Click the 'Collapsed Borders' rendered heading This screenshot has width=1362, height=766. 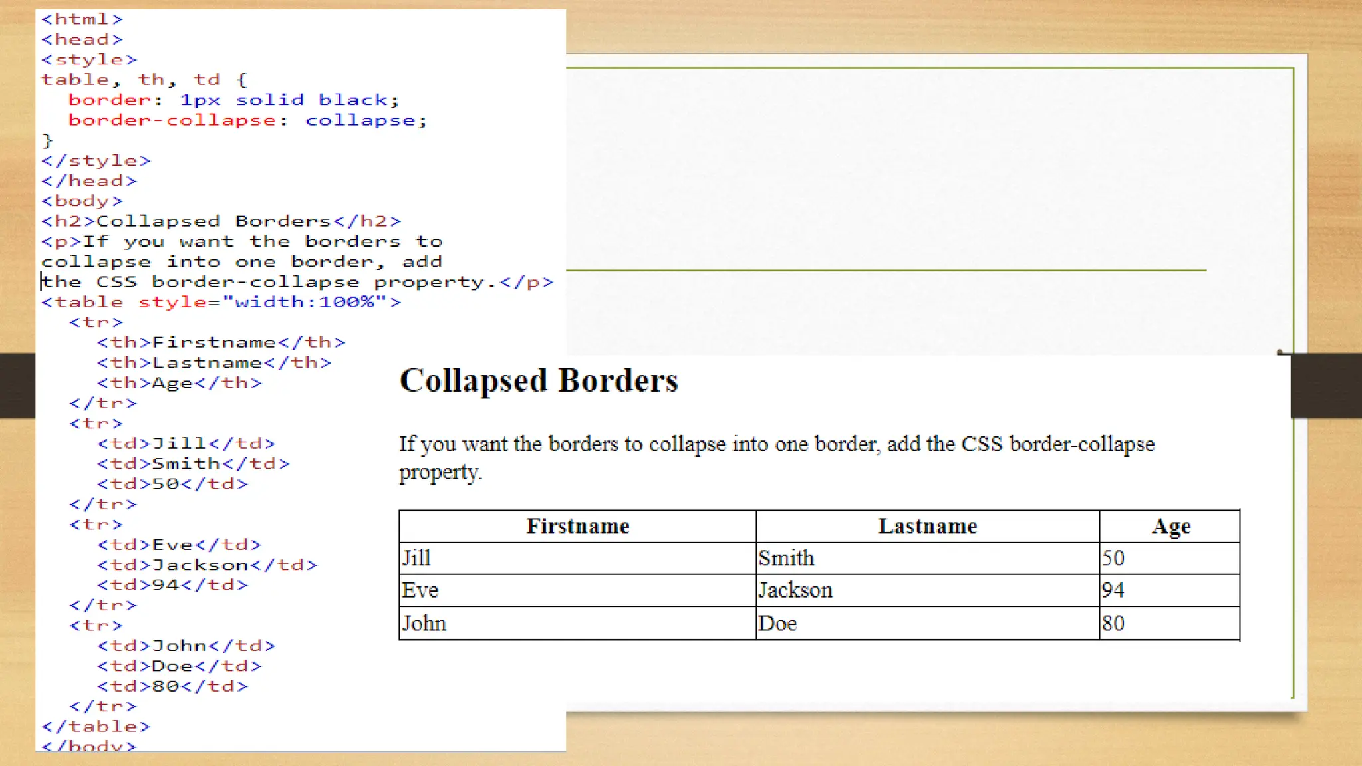[538, 381]
